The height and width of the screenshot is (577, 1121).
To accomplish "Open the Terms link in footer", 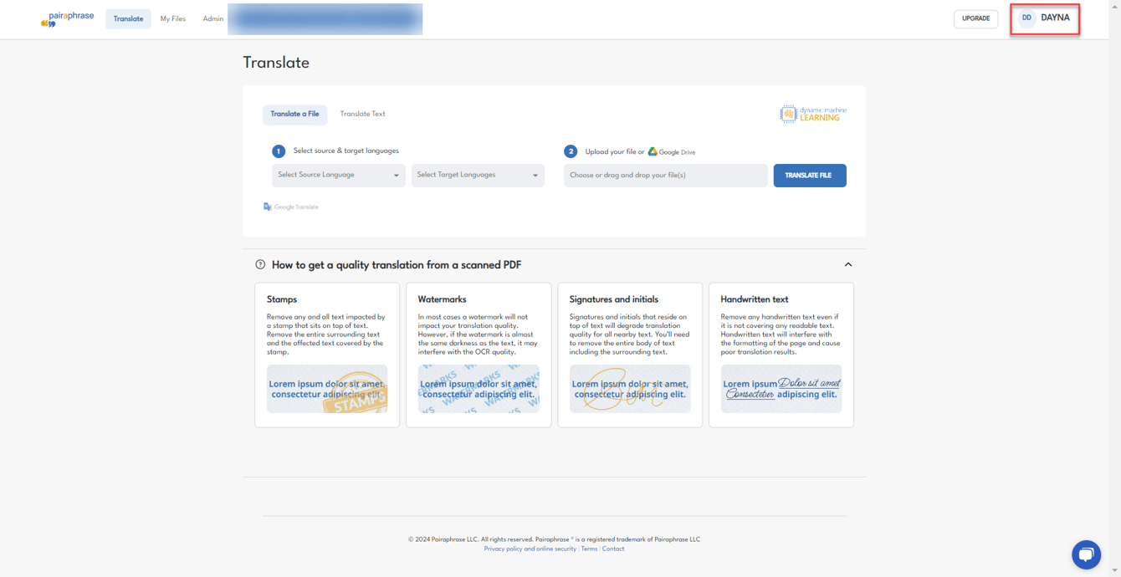I will coord(589,549).
